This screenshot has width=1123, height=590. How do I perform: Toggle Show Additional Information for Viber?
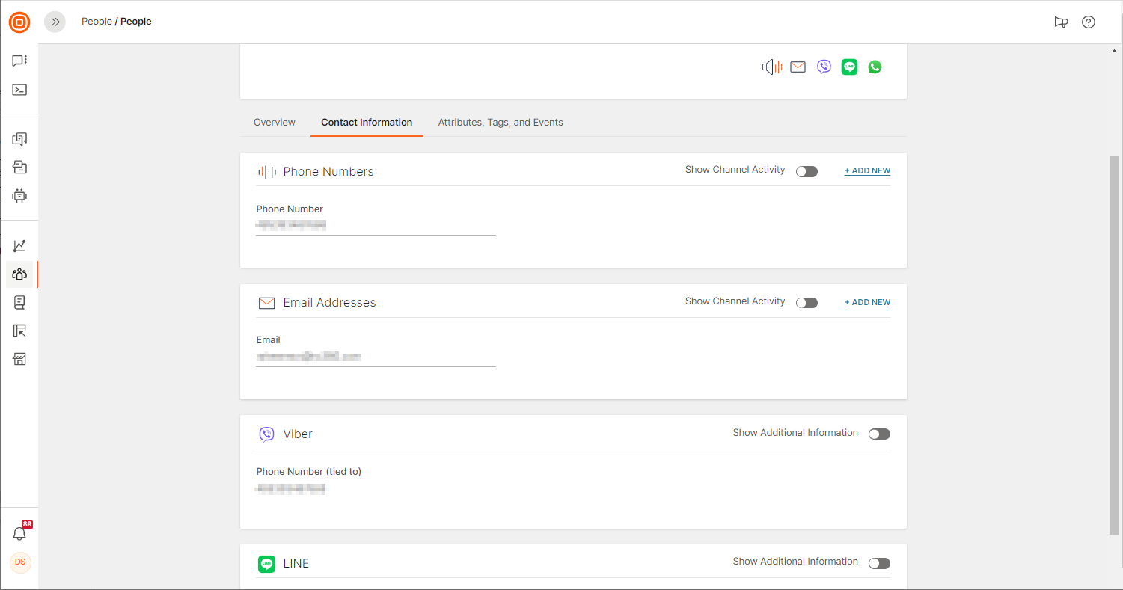(879, 434)
